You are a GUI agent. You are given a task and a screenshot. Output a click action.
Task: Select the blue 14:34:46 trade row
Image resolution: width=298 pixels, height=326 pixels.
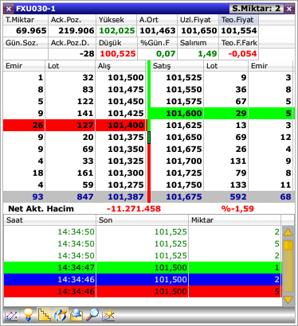click(x=143, y=279)
